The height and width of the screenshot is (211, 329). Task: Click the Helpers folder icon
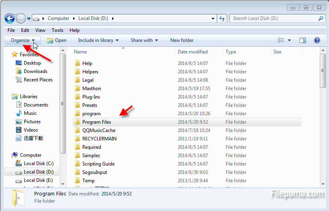(x=78, y=71)
